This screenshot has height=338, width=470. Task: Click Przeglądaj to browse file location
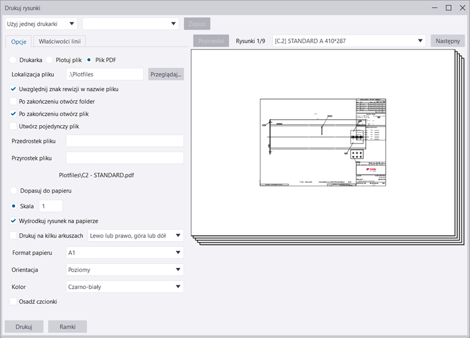click(166, 74)
